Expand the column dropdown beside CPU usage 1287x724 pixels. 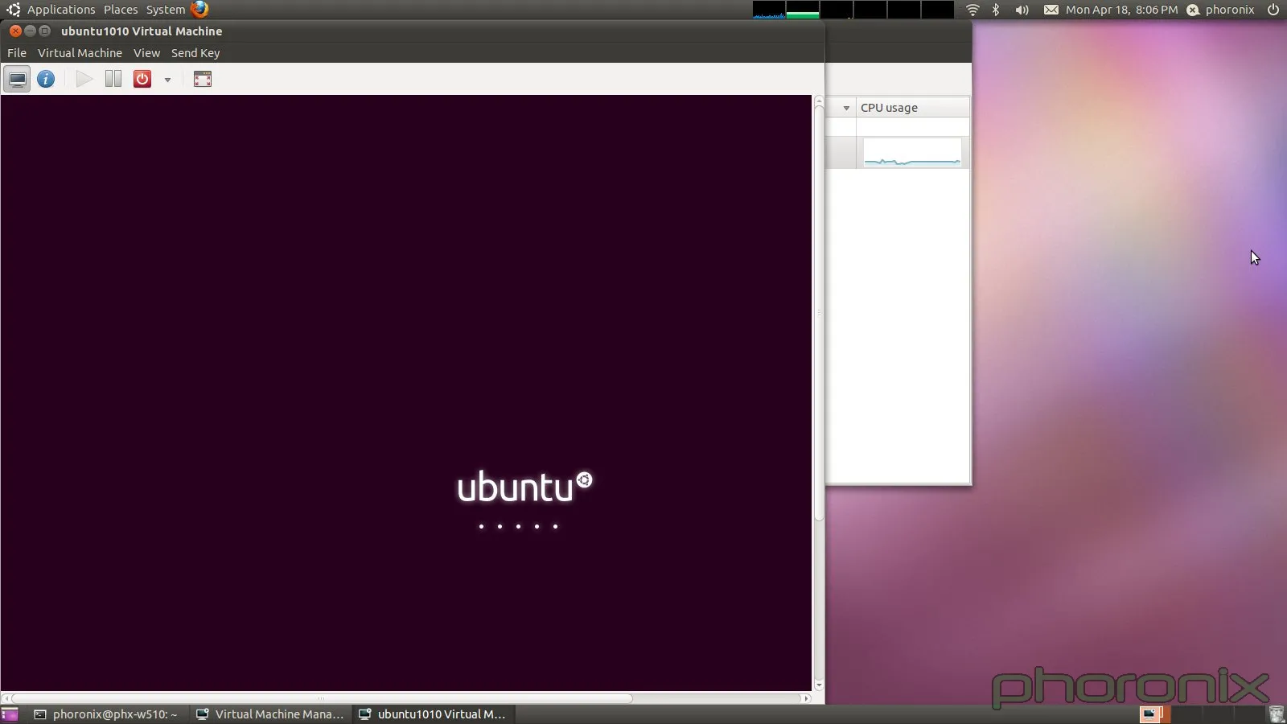tap(845, 108)
